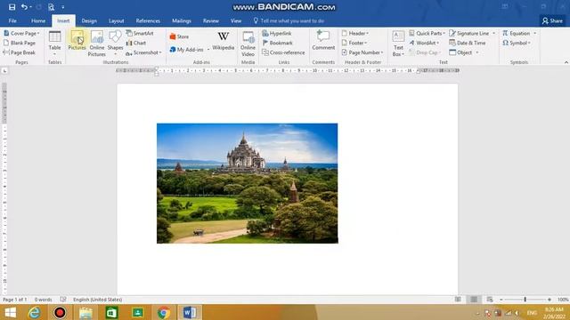
Task: Click zoom out minus button
Action: pyautogui.click(x=501, y=300)
